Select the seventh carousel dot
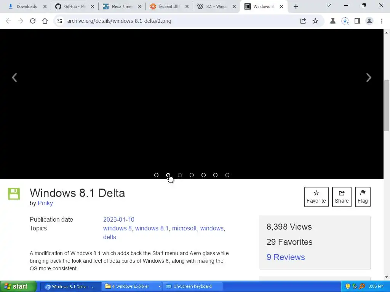The image size is (390, 292). click(x=227, y=175)
